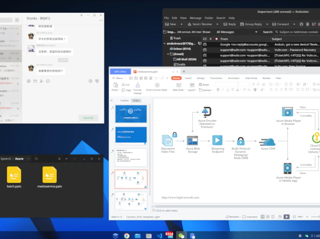
Task: Select the Format Painter tool
Action: [x=137, y=88]
